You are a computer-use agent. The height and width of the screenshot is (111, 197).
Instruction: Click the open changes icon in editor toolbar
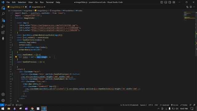tap(187, 7)
